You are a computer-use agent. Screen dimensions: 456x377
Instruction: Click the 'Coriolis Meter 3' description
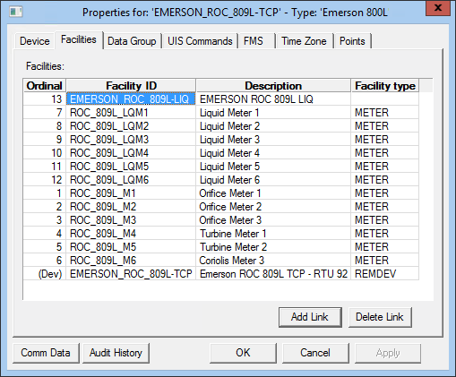[273, 261]
